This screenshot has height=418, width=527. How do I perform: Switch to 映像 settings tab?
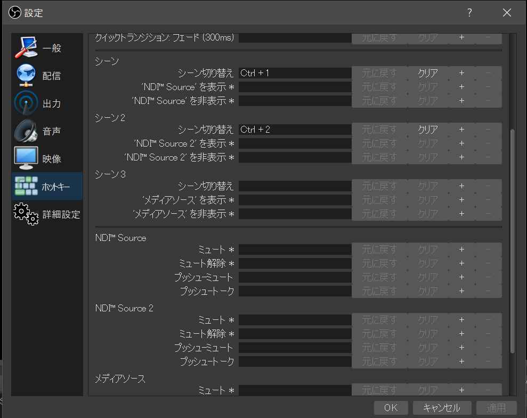click(47, 158)
